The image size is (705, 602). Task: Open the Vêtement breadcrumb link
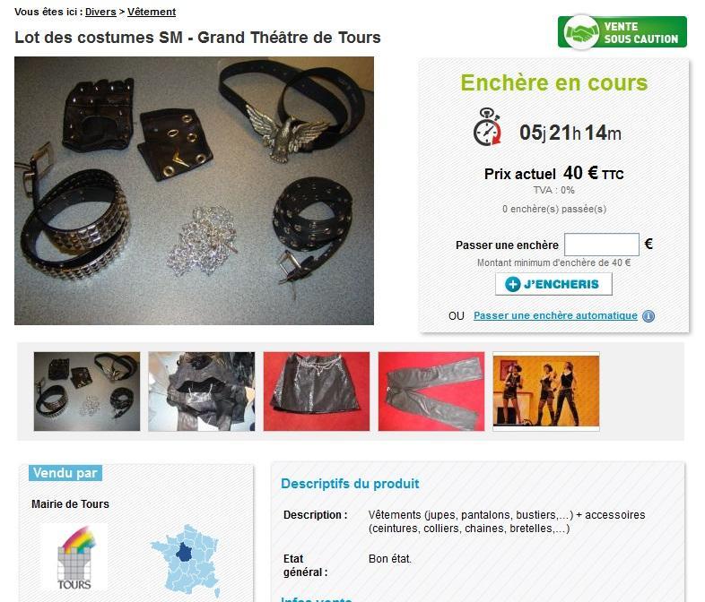click(x=152, y=12)
